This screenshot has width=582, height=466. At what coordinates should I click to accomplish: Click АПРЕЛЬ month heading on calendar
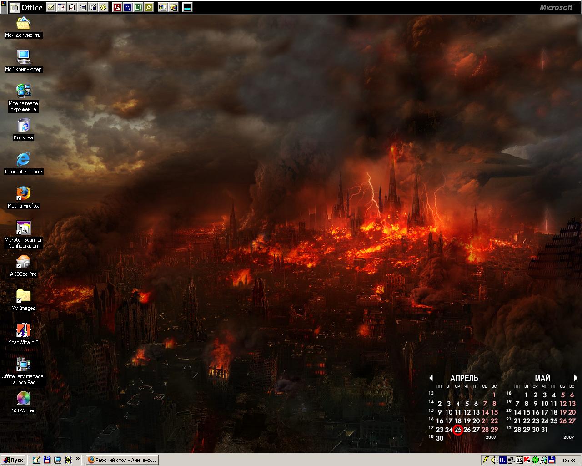tap(464, 378)
